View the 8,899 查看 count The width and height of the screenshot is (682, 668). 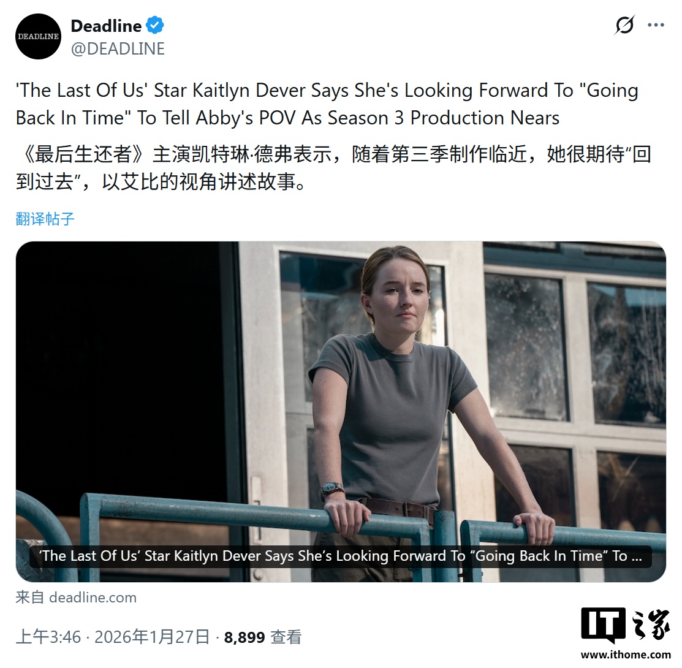click(263, 637)
